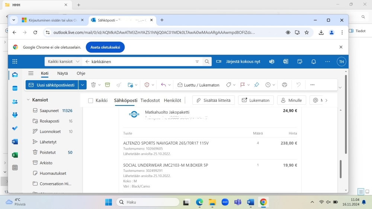This screenshot has height=209, width=372.
Task: Pin the message with the pin icon
Action: 256,85
